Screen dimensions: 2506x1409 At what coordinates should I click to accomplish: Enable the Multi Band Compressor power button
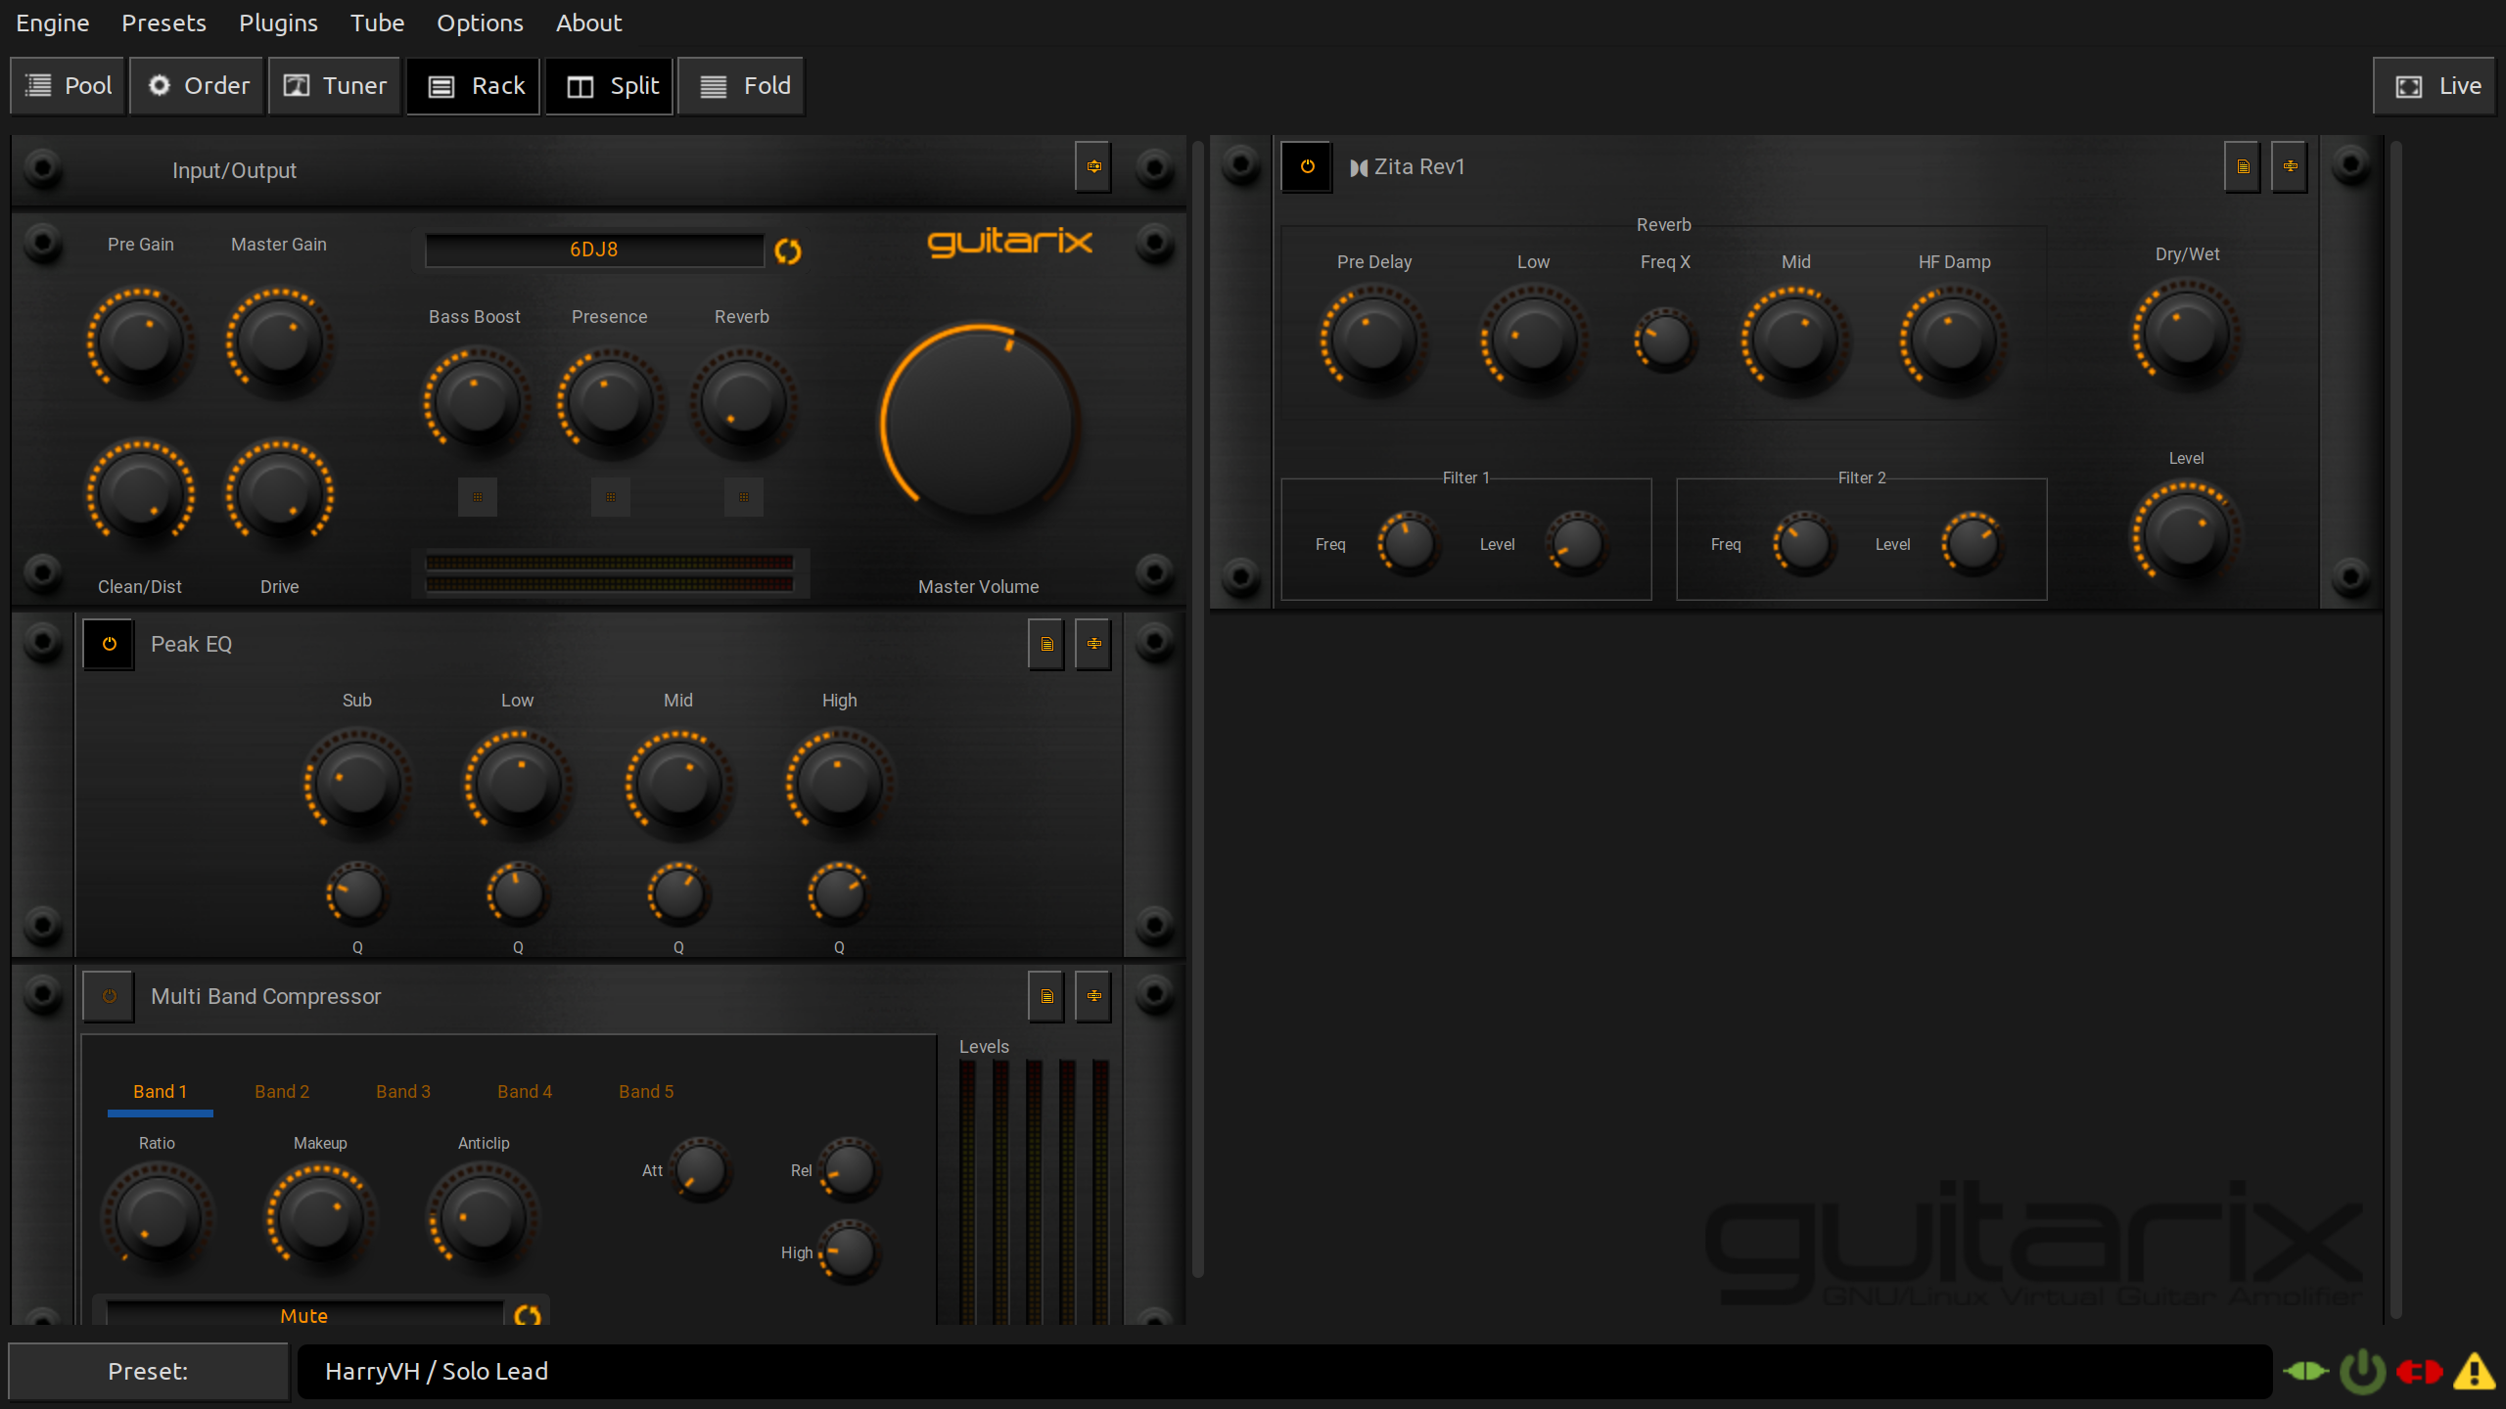click(x=109, y=996)
